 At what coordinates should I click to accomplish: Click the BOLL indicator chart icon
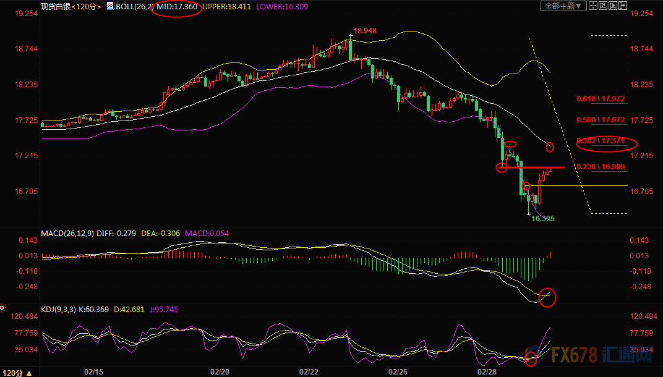tap(111, 6)
